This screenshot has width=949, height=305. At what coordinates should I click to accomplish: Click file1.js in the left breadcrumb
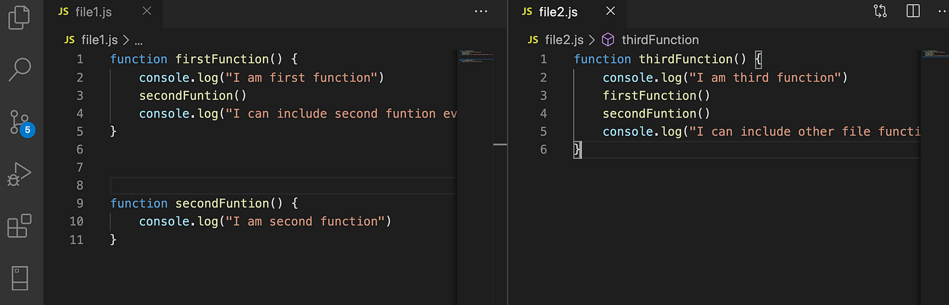click(100, 40)
